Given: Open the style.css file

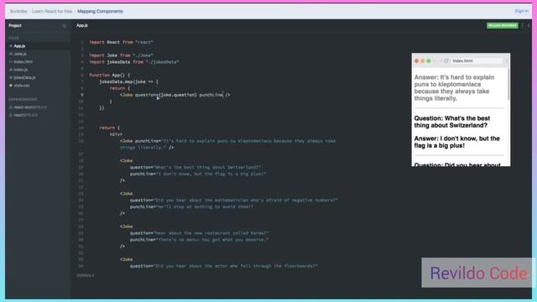Looking at the screenshot, I should pyautogui.click(x=21, y=86).
